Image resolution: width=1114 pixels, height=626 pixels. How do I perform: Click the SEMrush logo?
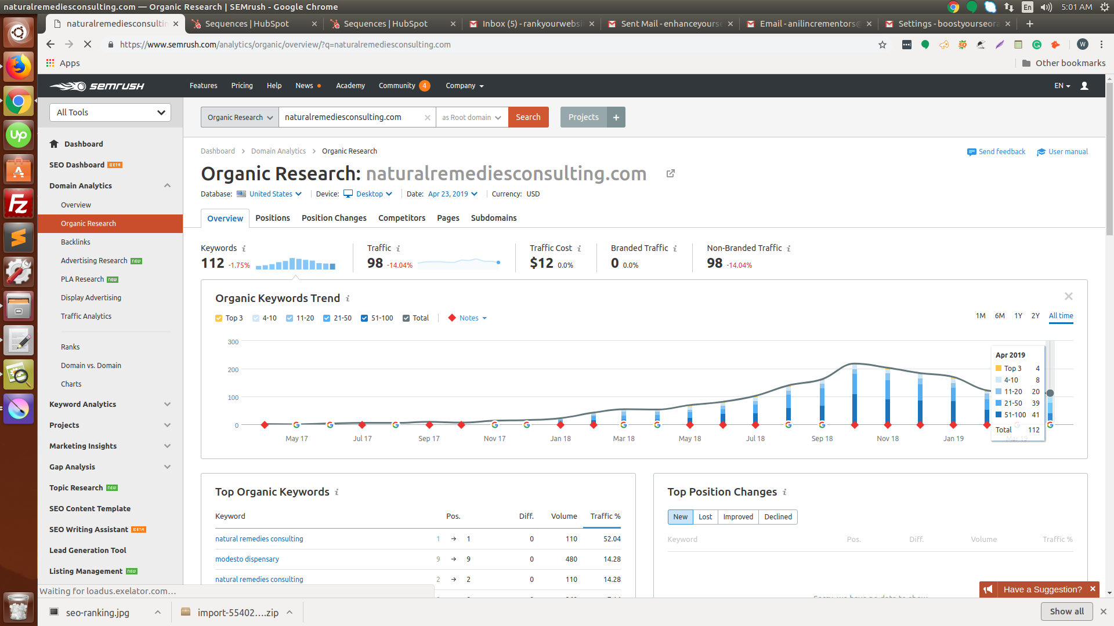coord(97,86)
